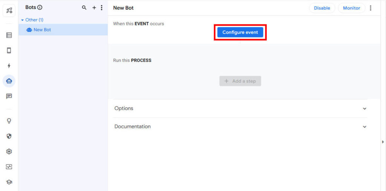
Task: Open Bots panel more options menu
Action: [101, 8]
